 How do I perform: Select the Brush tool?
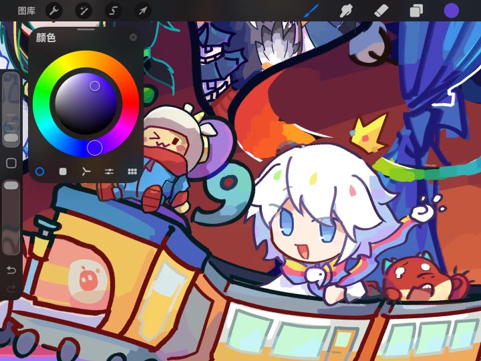pos(312,11)
